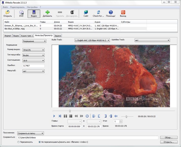Open Помощь question mark icon
Screen dimensions: 181x147
click(x=111, y=12)
